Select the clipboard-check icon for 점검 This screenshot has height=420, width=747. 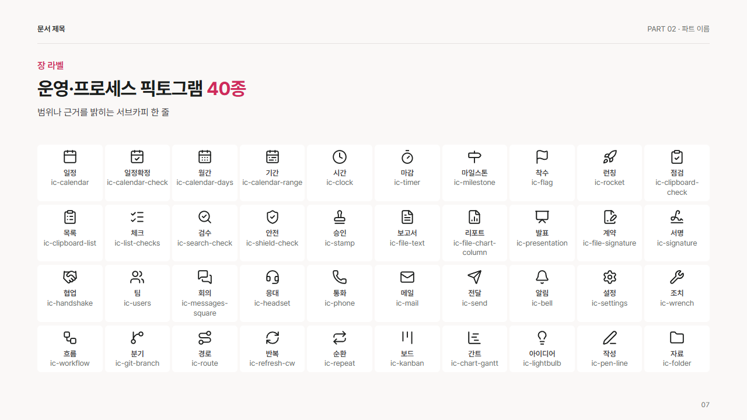pyautogui.click(x=677, y=157)
